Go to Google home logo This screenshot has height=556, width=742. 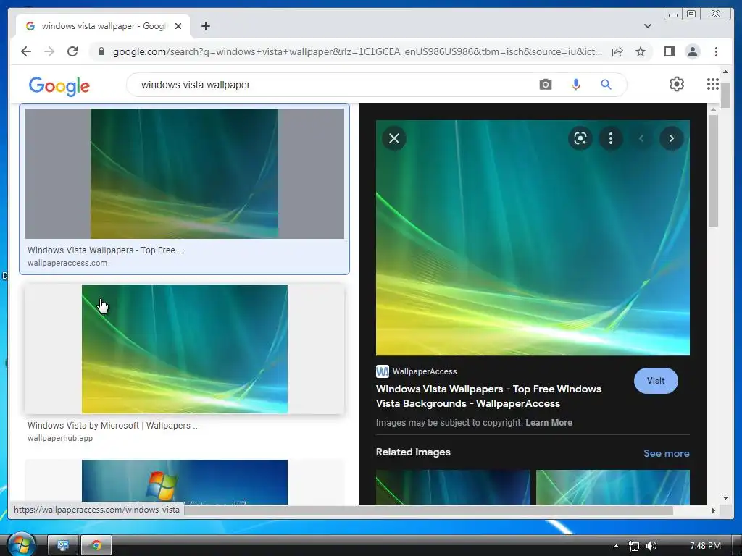pyautogui.click(x=59, y=85)
